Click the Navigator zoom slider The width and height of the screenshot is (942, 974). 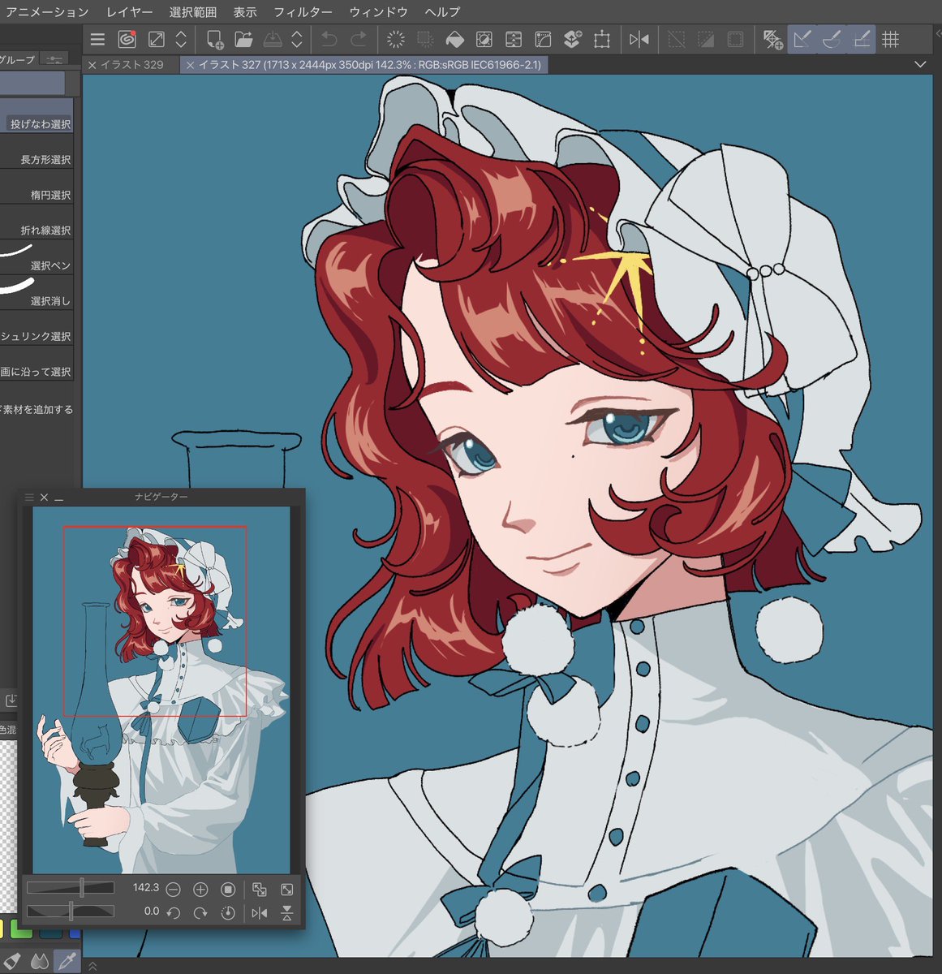pyautogui.click(x=71, y=888)
